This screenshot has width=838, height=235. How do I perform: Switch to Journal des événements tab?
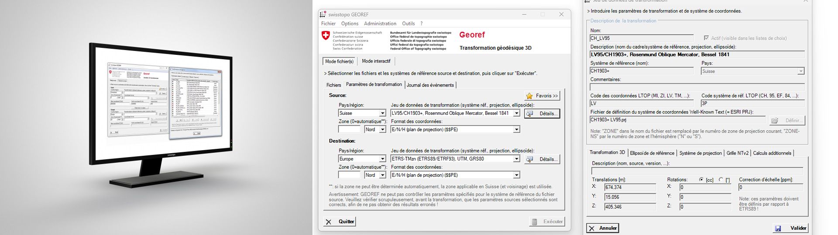pos(430,85)
